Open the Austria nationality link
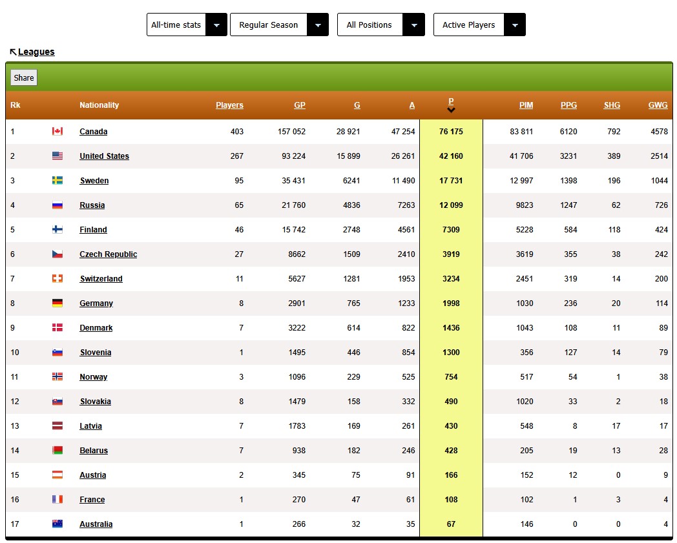 (92, 475)
